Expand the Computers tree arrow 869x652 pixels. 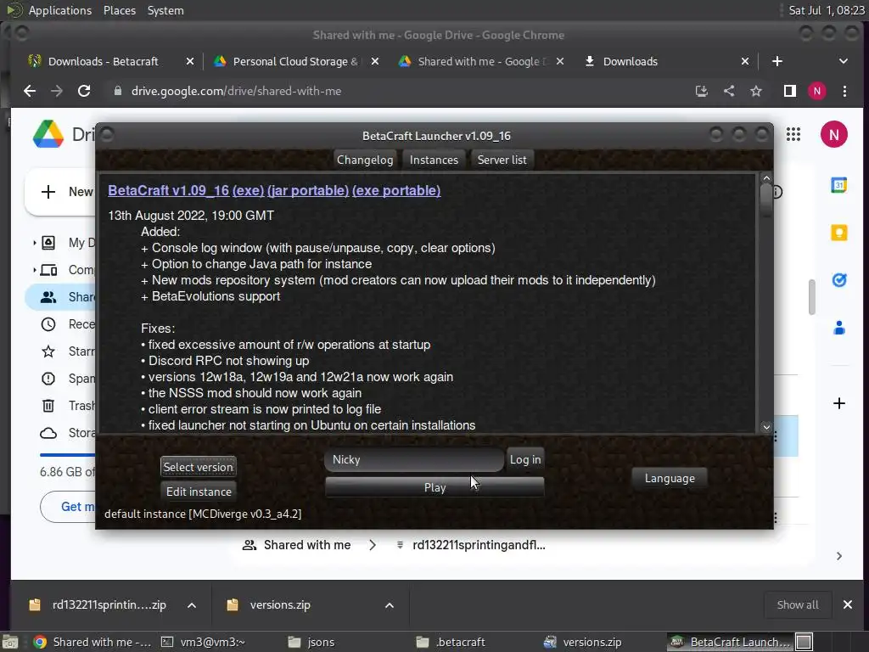34,270
